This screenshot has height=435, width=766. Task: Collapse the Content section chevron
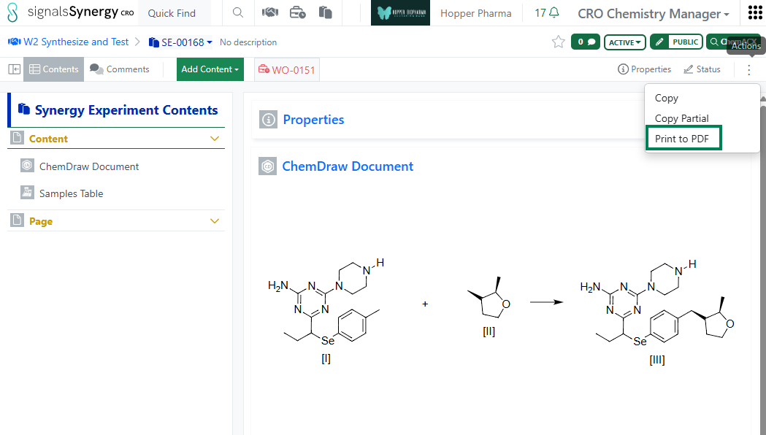tap(215, 139)
